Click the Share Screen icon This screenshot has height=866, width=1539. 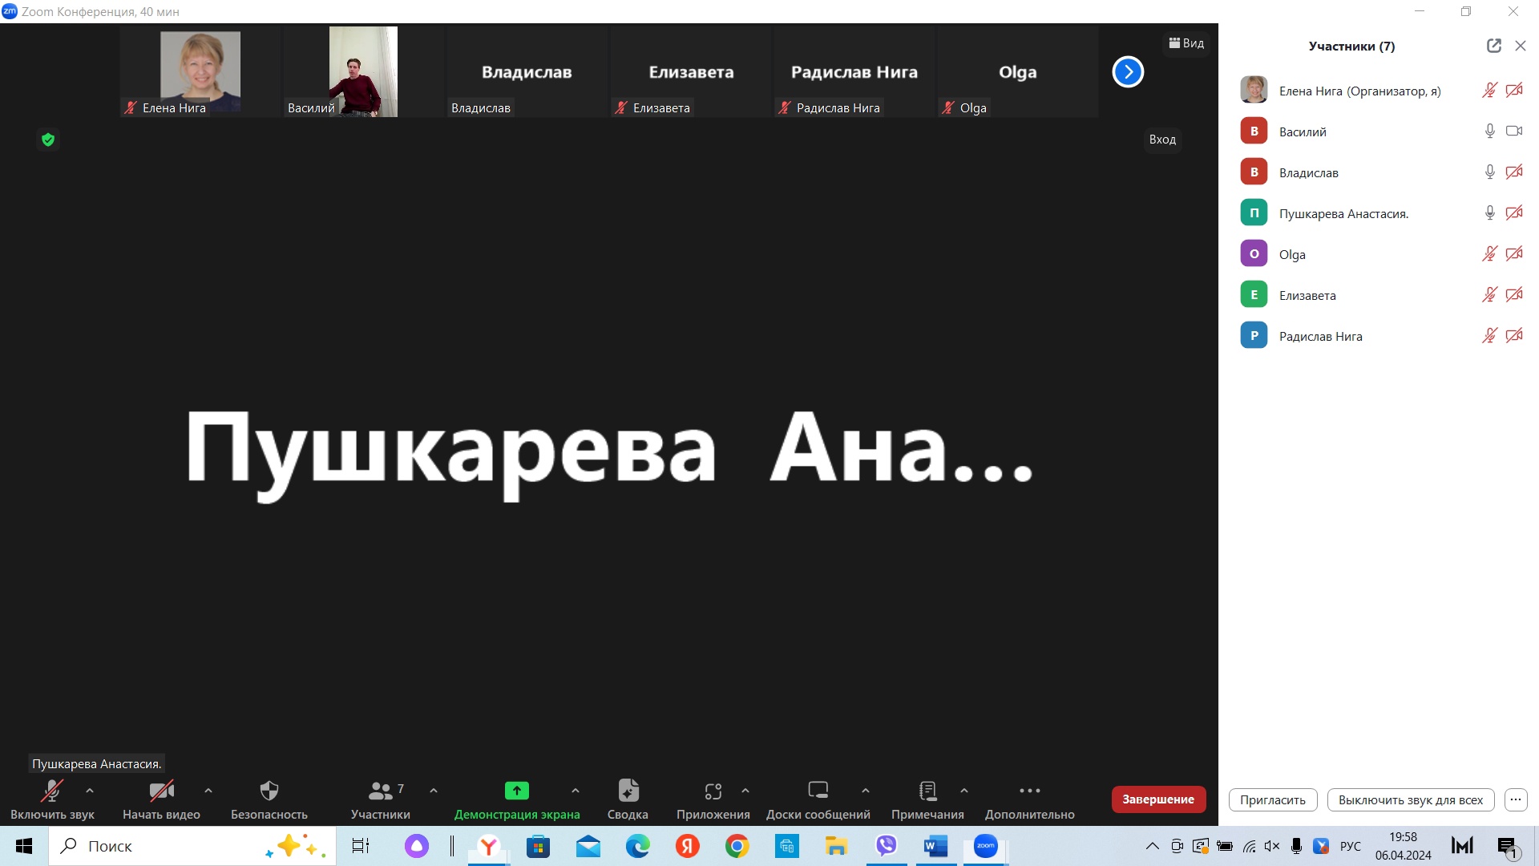516,791
